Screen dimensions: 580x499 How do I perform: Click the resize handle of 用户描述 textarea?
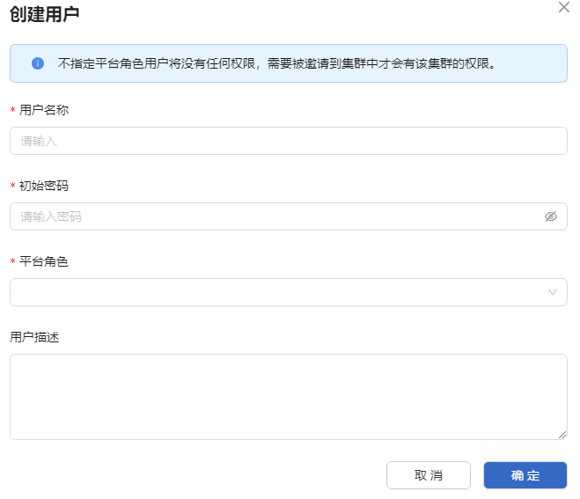(x=562, y=435)
